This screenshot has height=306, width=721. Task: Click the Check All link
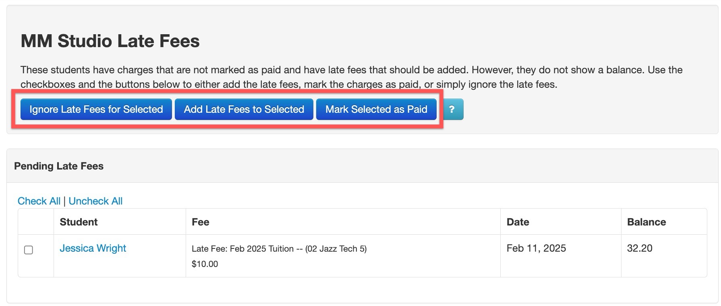tap(39, 201)
